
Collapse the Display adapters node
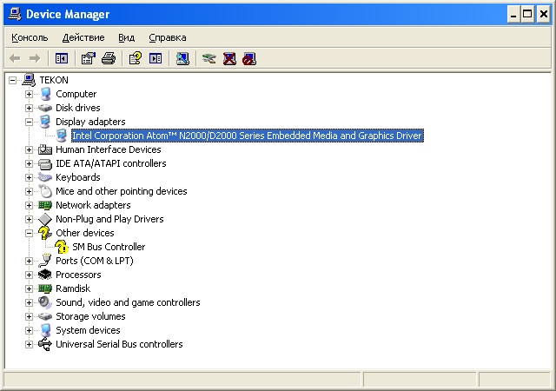tap(29, 122)
